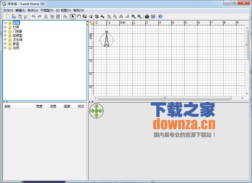Image resolution: width=252 pixels, height=183 pixels.
Task: Undo the last action
Action: click(x=34, y=16)
